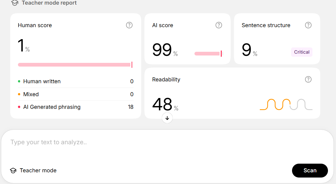Toggle Teacher mode below the text box

pos(33,170)
